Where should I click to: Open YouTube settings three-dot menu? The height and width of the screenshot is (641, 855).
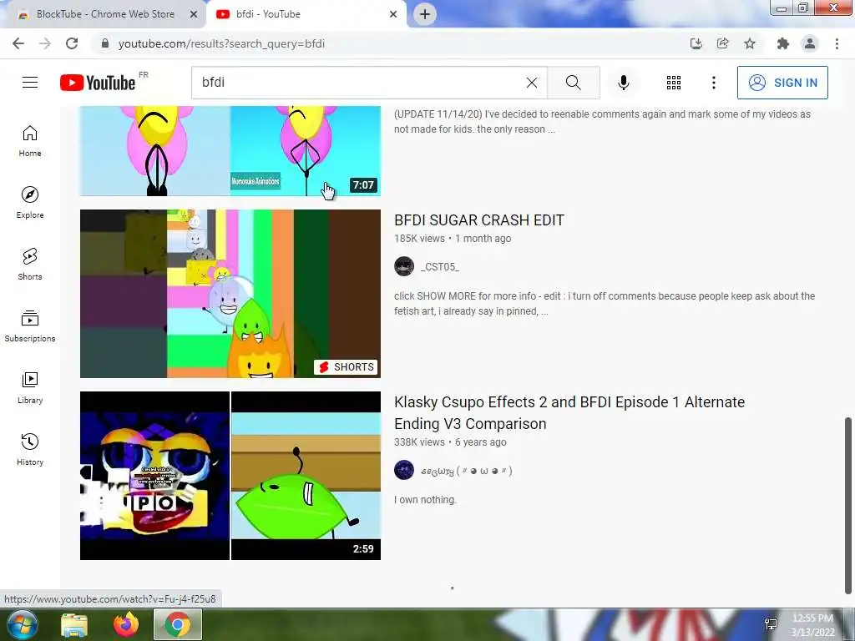[x=713, y=83]
